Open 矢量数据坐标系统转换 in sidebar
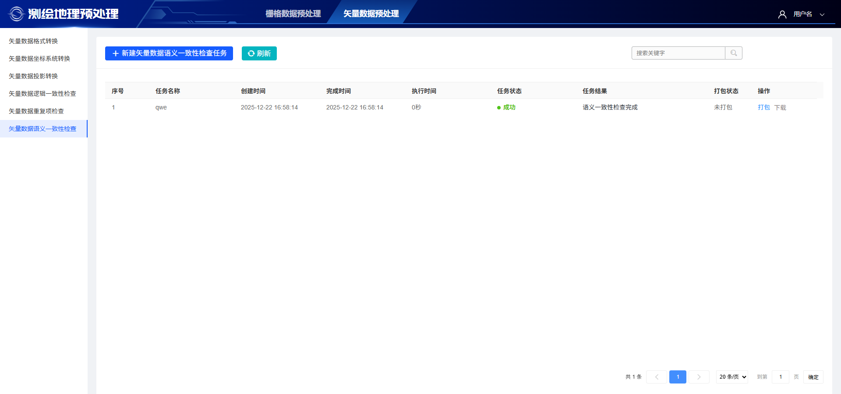This screenshot has width=841, height=394. (x=39, y=59)
